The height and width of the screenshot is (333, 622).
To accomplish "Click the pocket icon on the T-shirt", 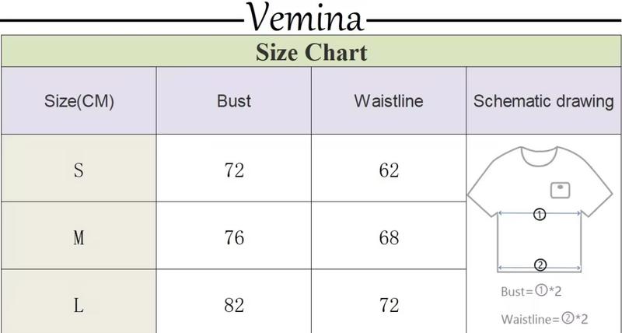I will (x=561, y=188).
